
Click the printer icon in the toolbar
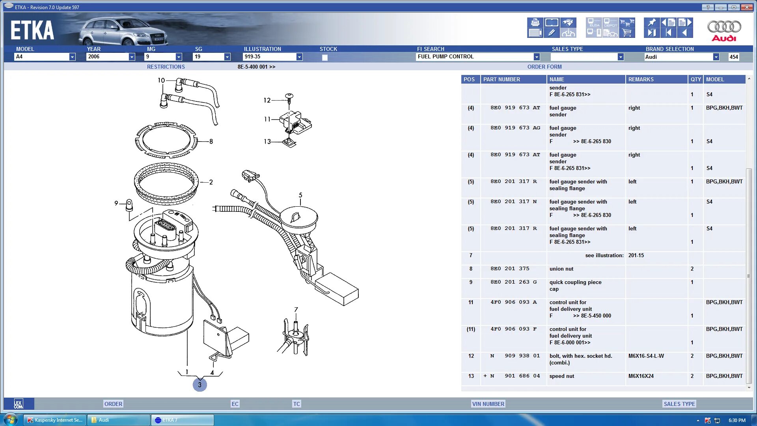[535, 22]
